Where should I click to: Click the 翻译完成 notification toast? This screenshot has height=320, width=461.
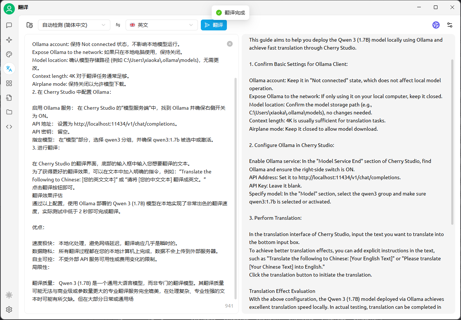230,13
